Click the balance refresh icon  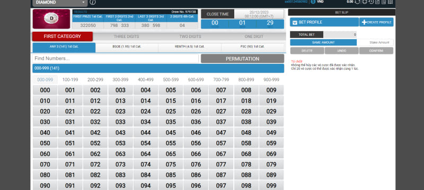357,2
